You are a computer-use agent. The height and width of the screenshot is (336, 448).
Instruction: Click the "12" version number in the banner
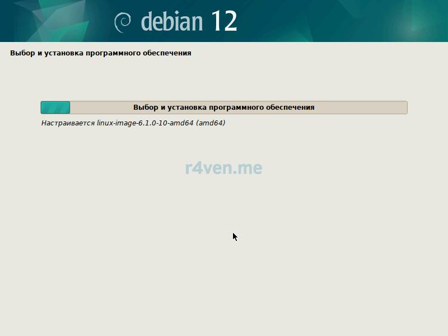click(224, 21)
